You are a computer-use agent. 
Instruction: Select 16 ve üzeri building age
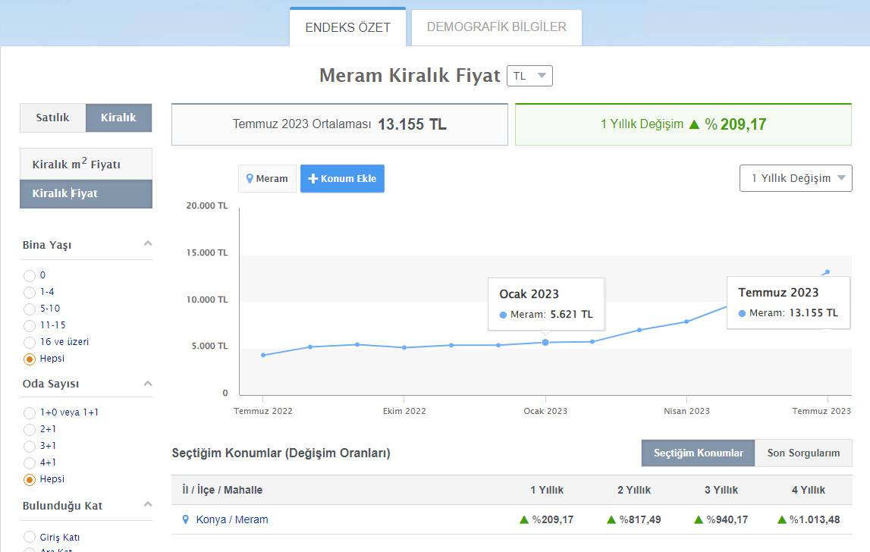tap(30, 343)
